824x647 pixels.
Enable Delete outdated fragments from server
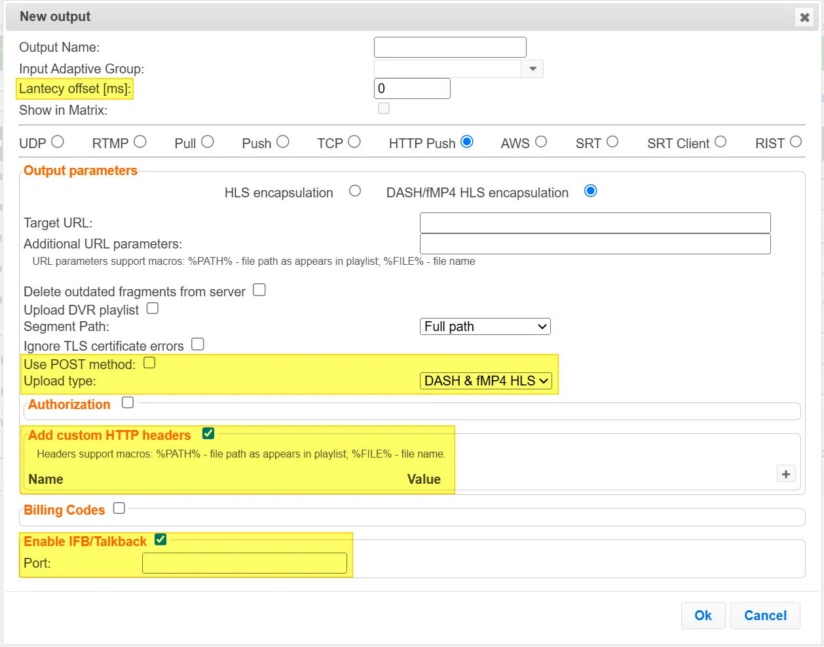coord(259,290)
